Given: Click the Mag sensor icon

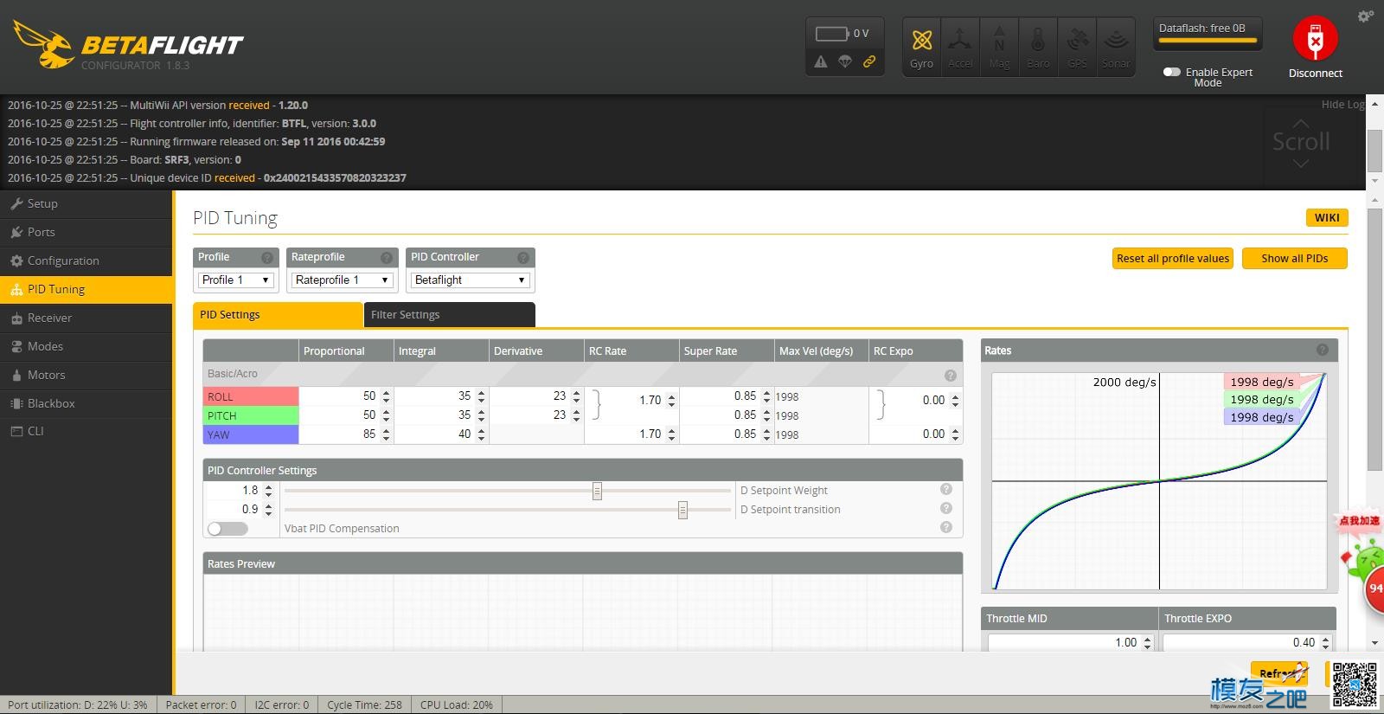Looking at the screenshot, I should (999, 48).
